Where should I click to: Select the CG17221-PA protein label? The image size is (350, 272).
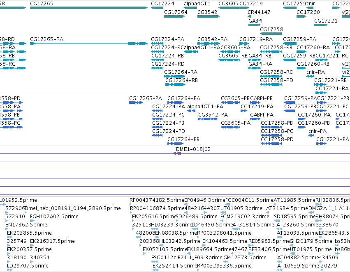pos(333,139)
